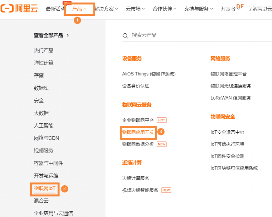Collapse the 产品 dropdown menu
Viewport: 272px width, 217px height.
[79, 9]
